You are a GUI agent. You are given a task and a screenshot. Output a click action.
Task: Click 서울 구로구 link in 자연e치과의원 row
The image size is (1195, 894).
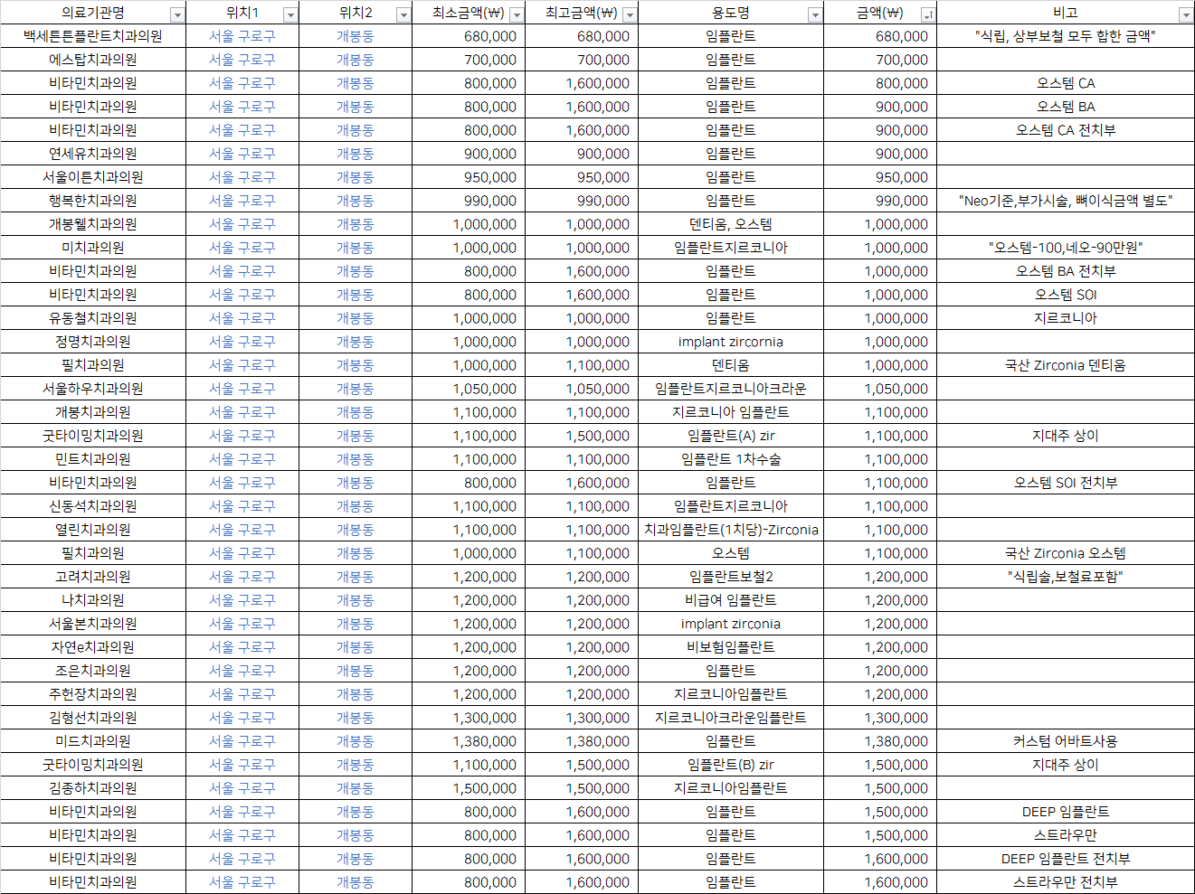tap(242, 647)
